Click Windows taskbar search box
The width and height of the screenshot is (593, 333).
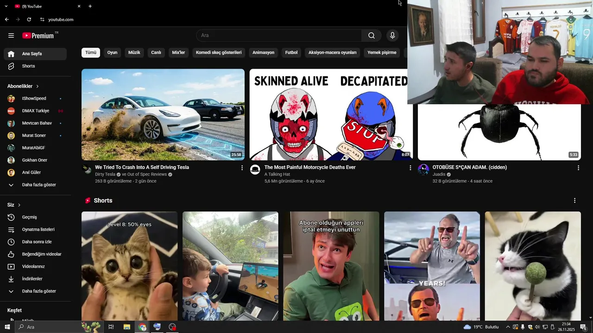(x=58, y=327)
